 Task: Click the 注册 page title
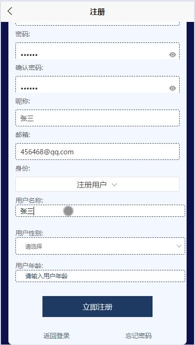point(97,12)
